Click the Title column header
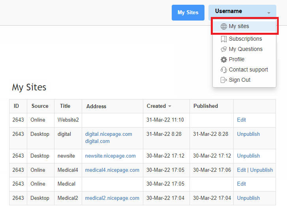287x216 pixels. point(65,106)
